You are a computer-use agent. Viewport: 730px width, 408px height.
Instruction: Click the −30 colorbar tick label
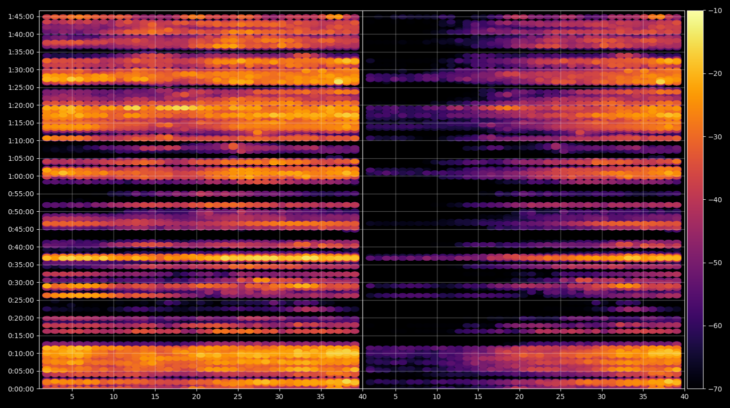(715, 137)
